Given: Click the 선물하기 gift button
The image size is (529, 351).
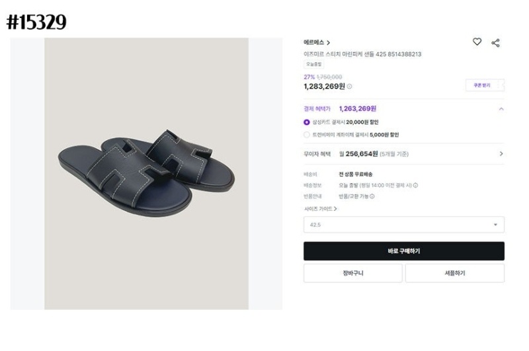Looking at the screenshot, I should 454,273.
